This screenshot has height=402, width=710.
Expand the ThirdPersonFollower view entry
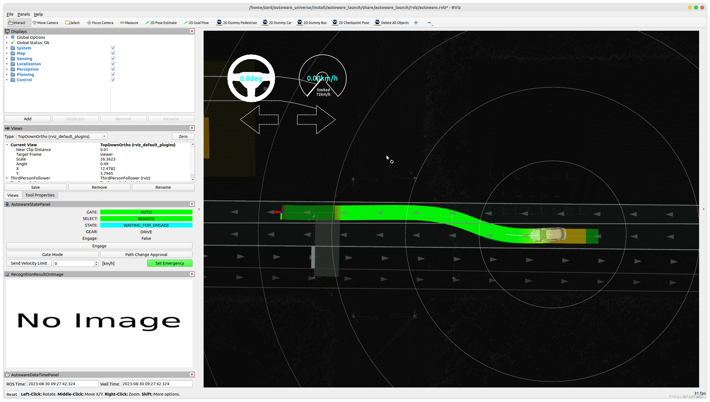click(7, 178)
